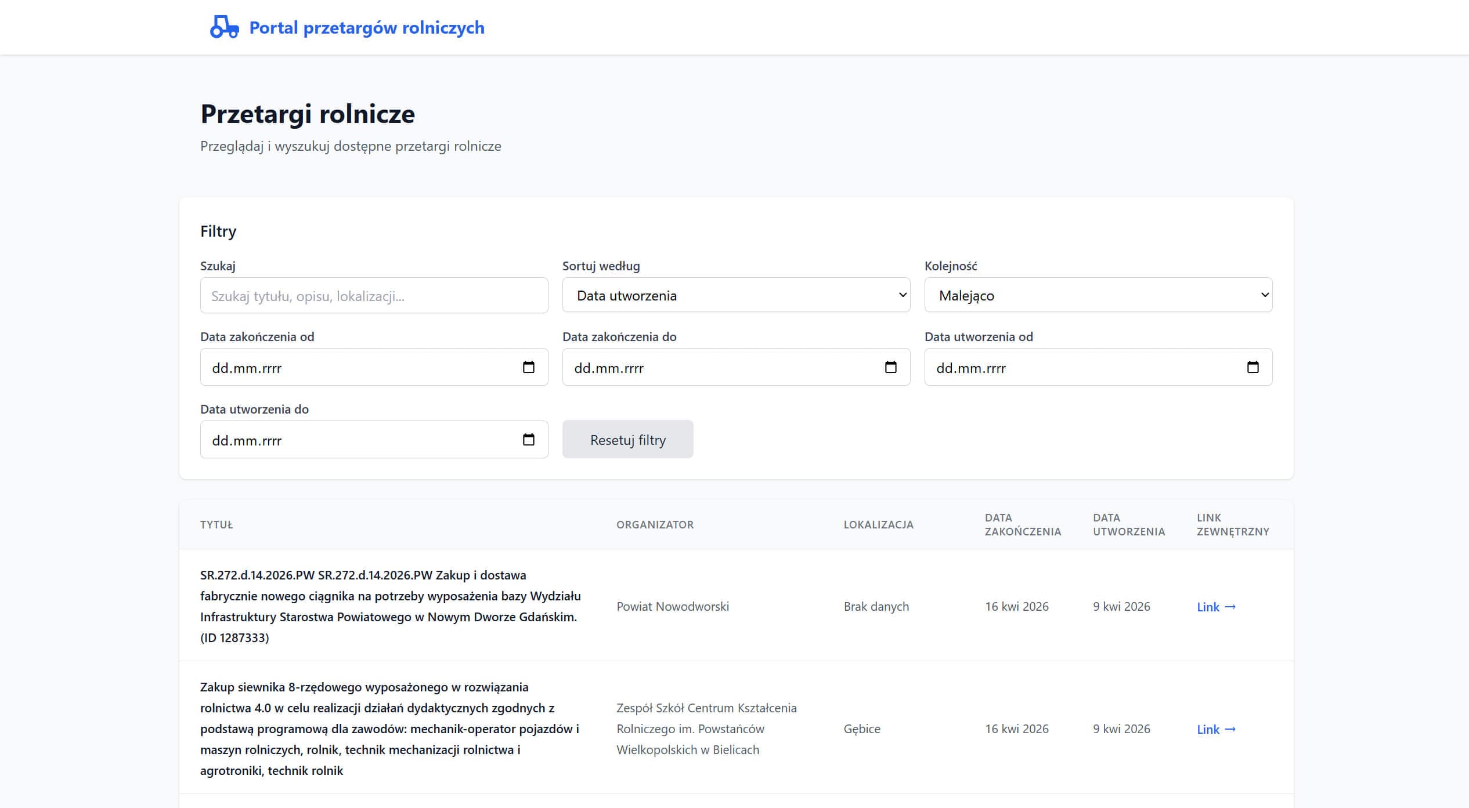
Task: Open Link for the Gębice siewnik tender
Action: pos(1215,729)
